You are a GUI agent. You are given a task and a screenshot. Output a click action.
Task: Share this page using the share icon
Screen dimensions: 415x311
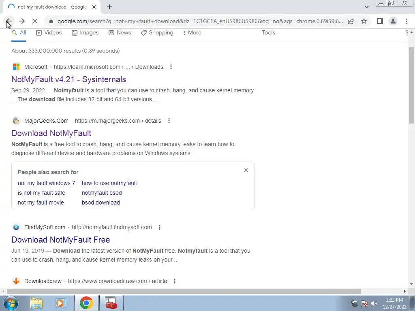pyautogui.click(x=351, y=21)
